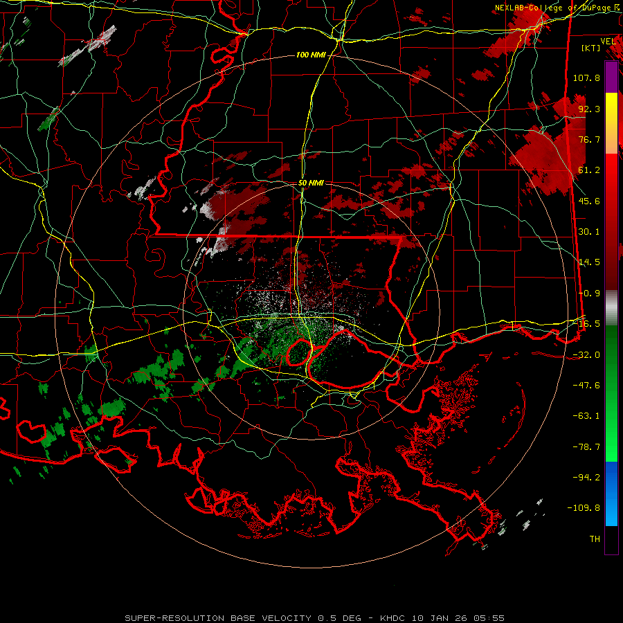Click the [KT] units label

(x=591, y=48)
